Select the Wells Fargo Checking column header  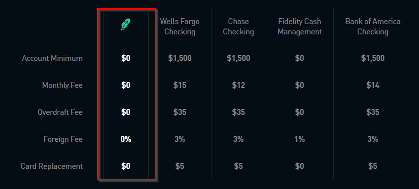coord(180,27)
